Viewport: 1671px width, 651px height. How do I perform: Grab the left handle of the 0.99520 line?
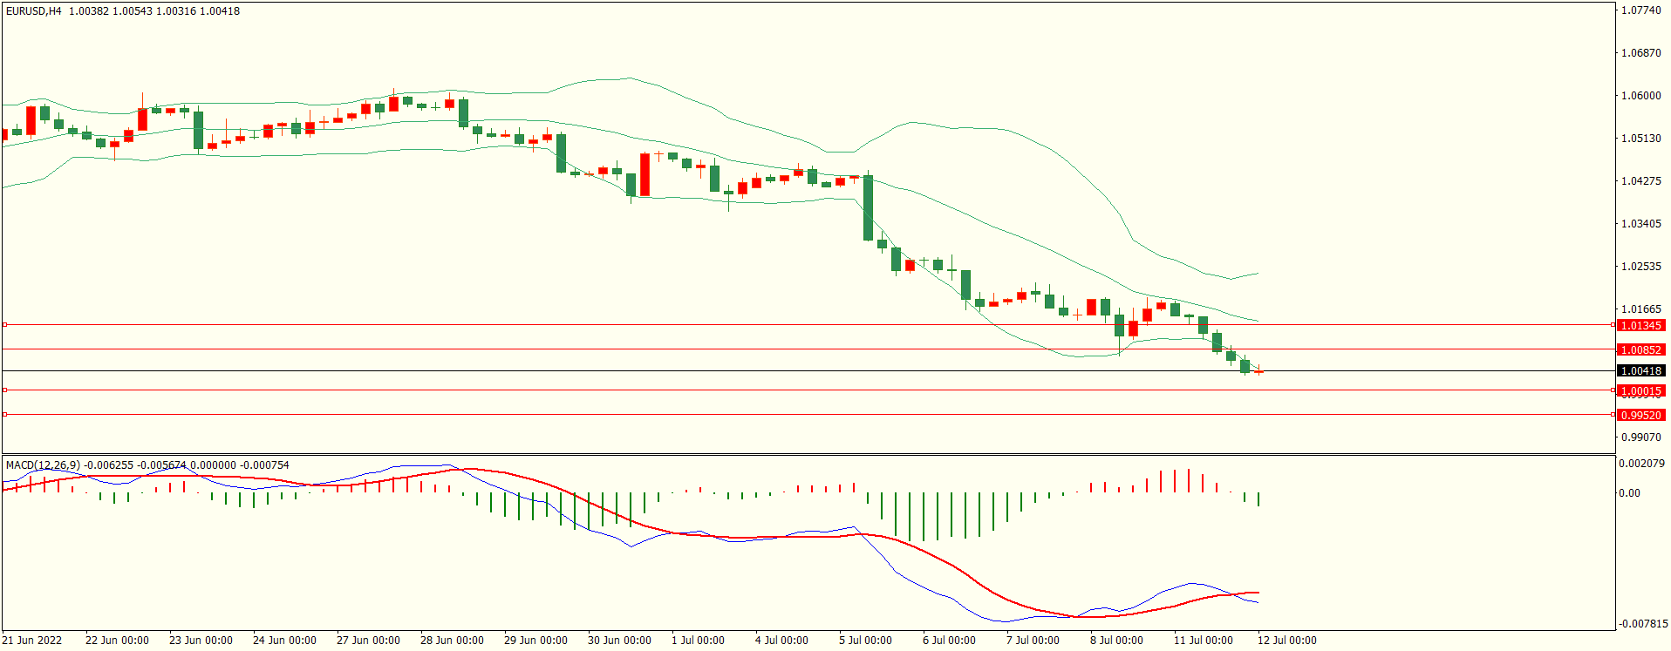(x=4, y=414)
